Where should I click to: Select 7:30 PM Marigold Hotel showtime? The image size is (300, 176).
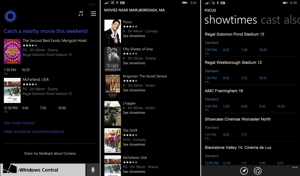[x=10, y=70]
